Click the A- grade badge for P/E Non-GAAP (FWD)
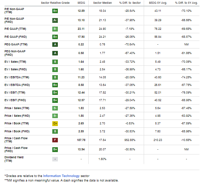Viewport: 204px width, 186px height. [x=55, y=20]
